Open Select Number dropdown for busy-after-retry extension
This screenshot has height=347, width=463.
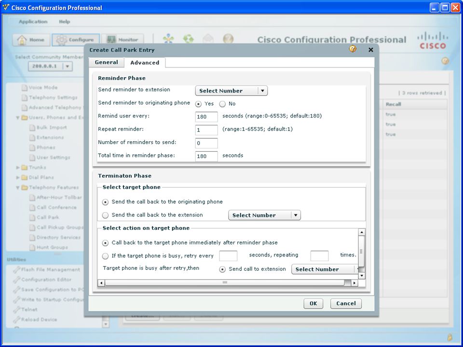point(325,269)
